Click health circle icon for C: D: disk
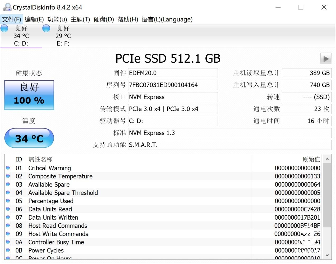Viewport: 336px width, 264px height. click(x=4, y=28)
